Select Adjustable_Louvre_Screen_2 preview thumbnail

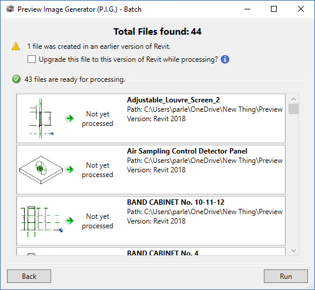41,118
